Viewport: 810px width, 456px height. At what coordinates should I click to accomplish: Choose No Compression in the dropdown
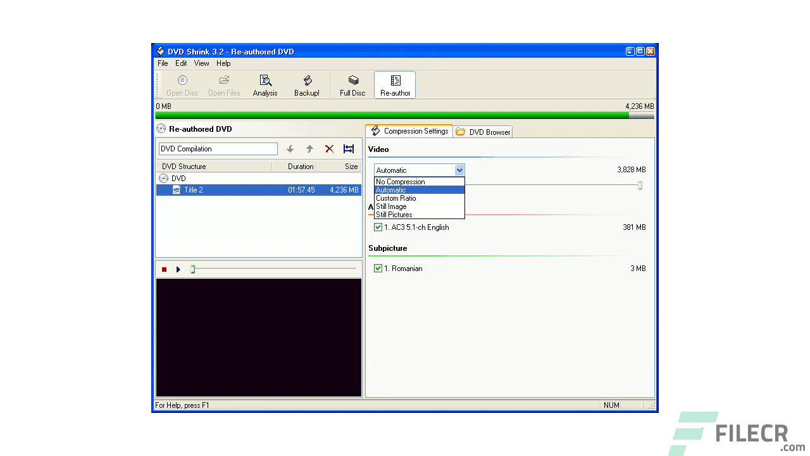[399, 181]
